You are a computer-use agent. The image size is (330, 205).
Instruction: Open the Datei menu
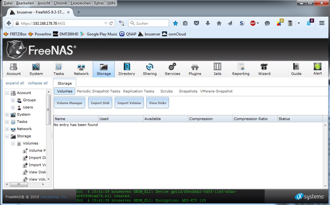[x=8, y=3]
